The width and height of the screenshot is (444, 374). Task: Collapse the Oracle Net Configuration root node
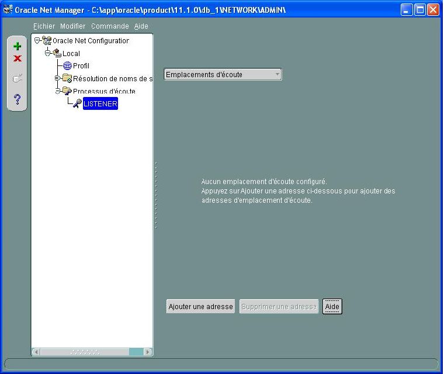pos(37,40)
